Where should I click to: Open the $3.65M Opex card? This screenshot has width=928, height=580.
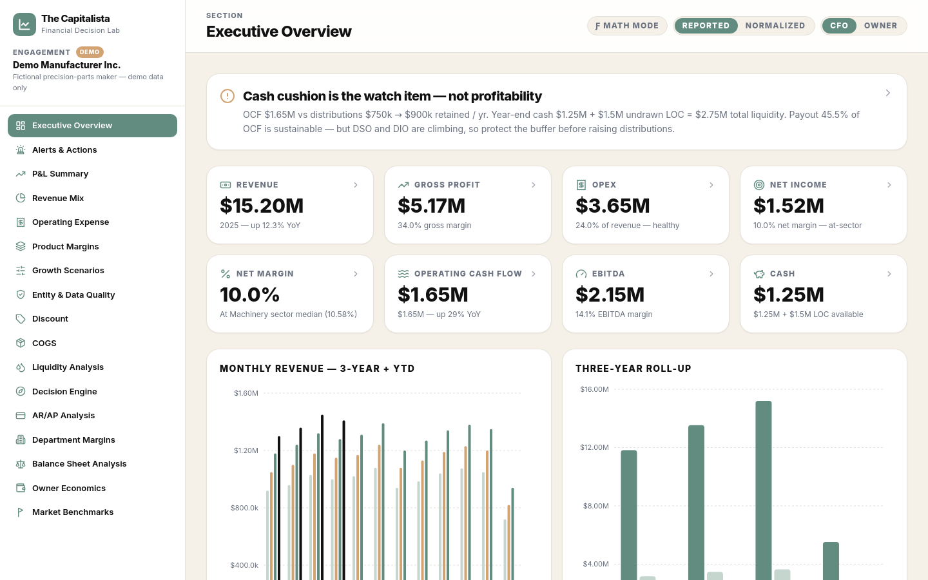point(646,205)
